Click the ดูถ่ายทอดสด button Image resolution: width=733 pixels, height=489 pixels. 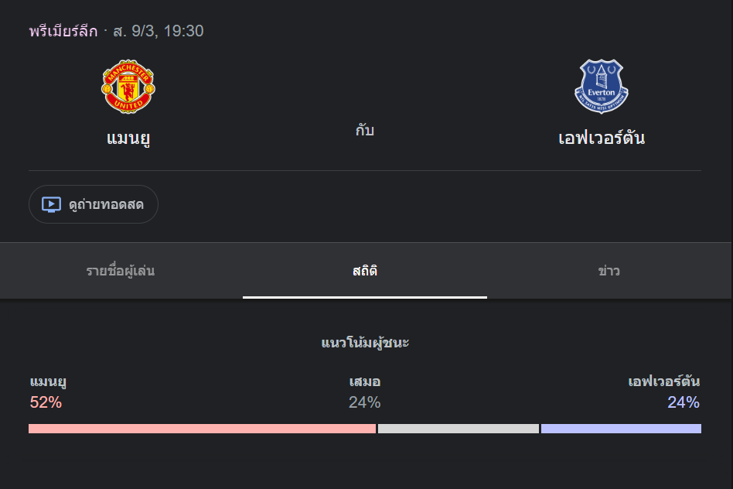93,203
